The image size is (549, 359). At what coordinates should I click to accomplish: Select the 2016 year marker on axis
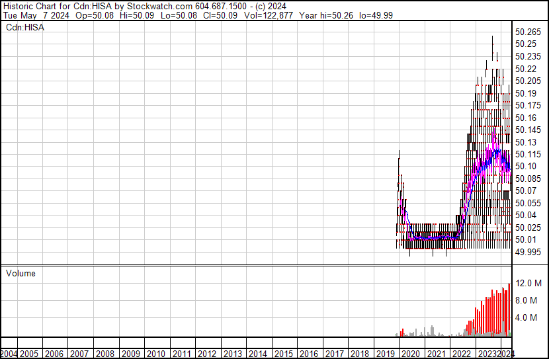tap(308, 354)
